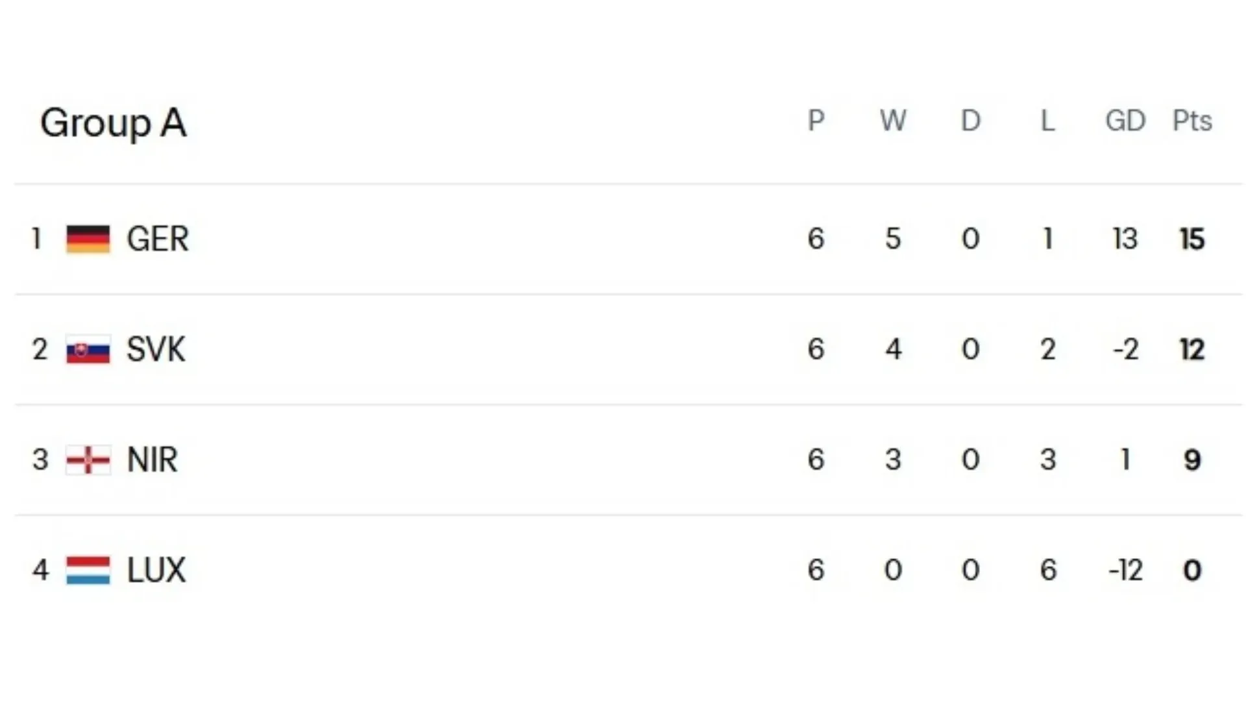Open the GER team link

(x=158, y=239)
